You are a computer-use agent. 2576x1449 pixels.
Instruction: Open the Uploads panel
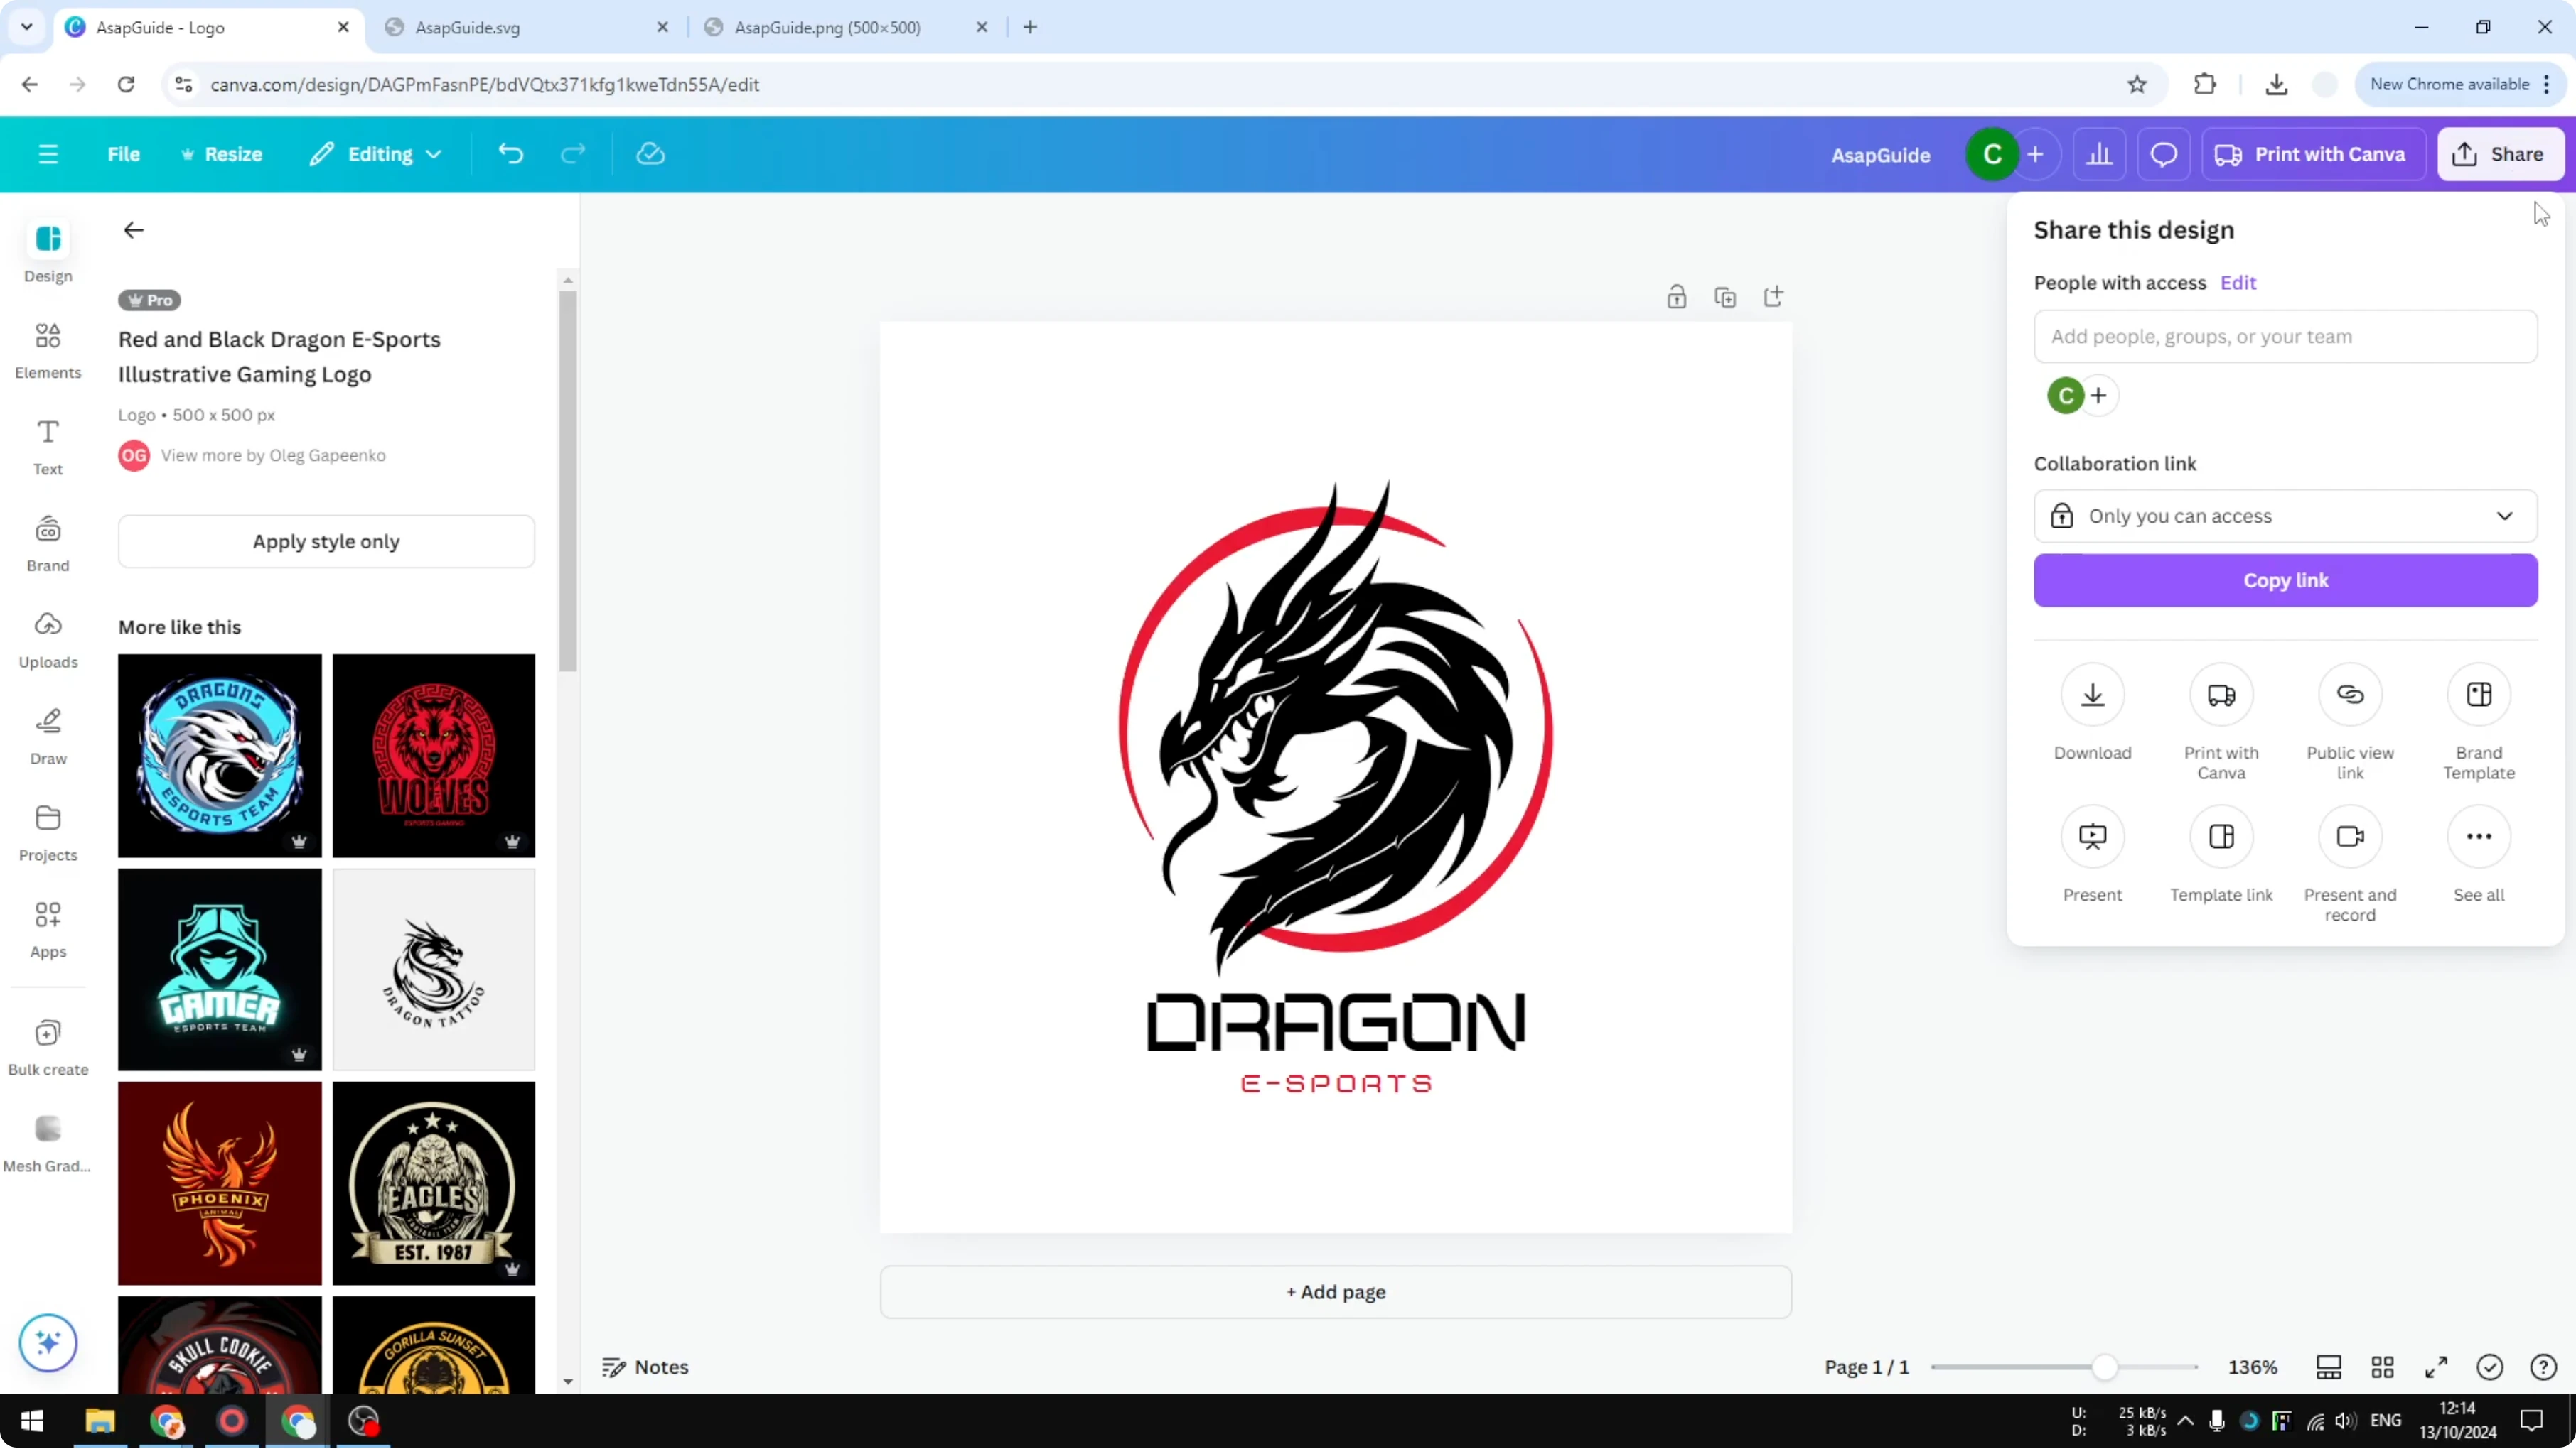(47, 639)
